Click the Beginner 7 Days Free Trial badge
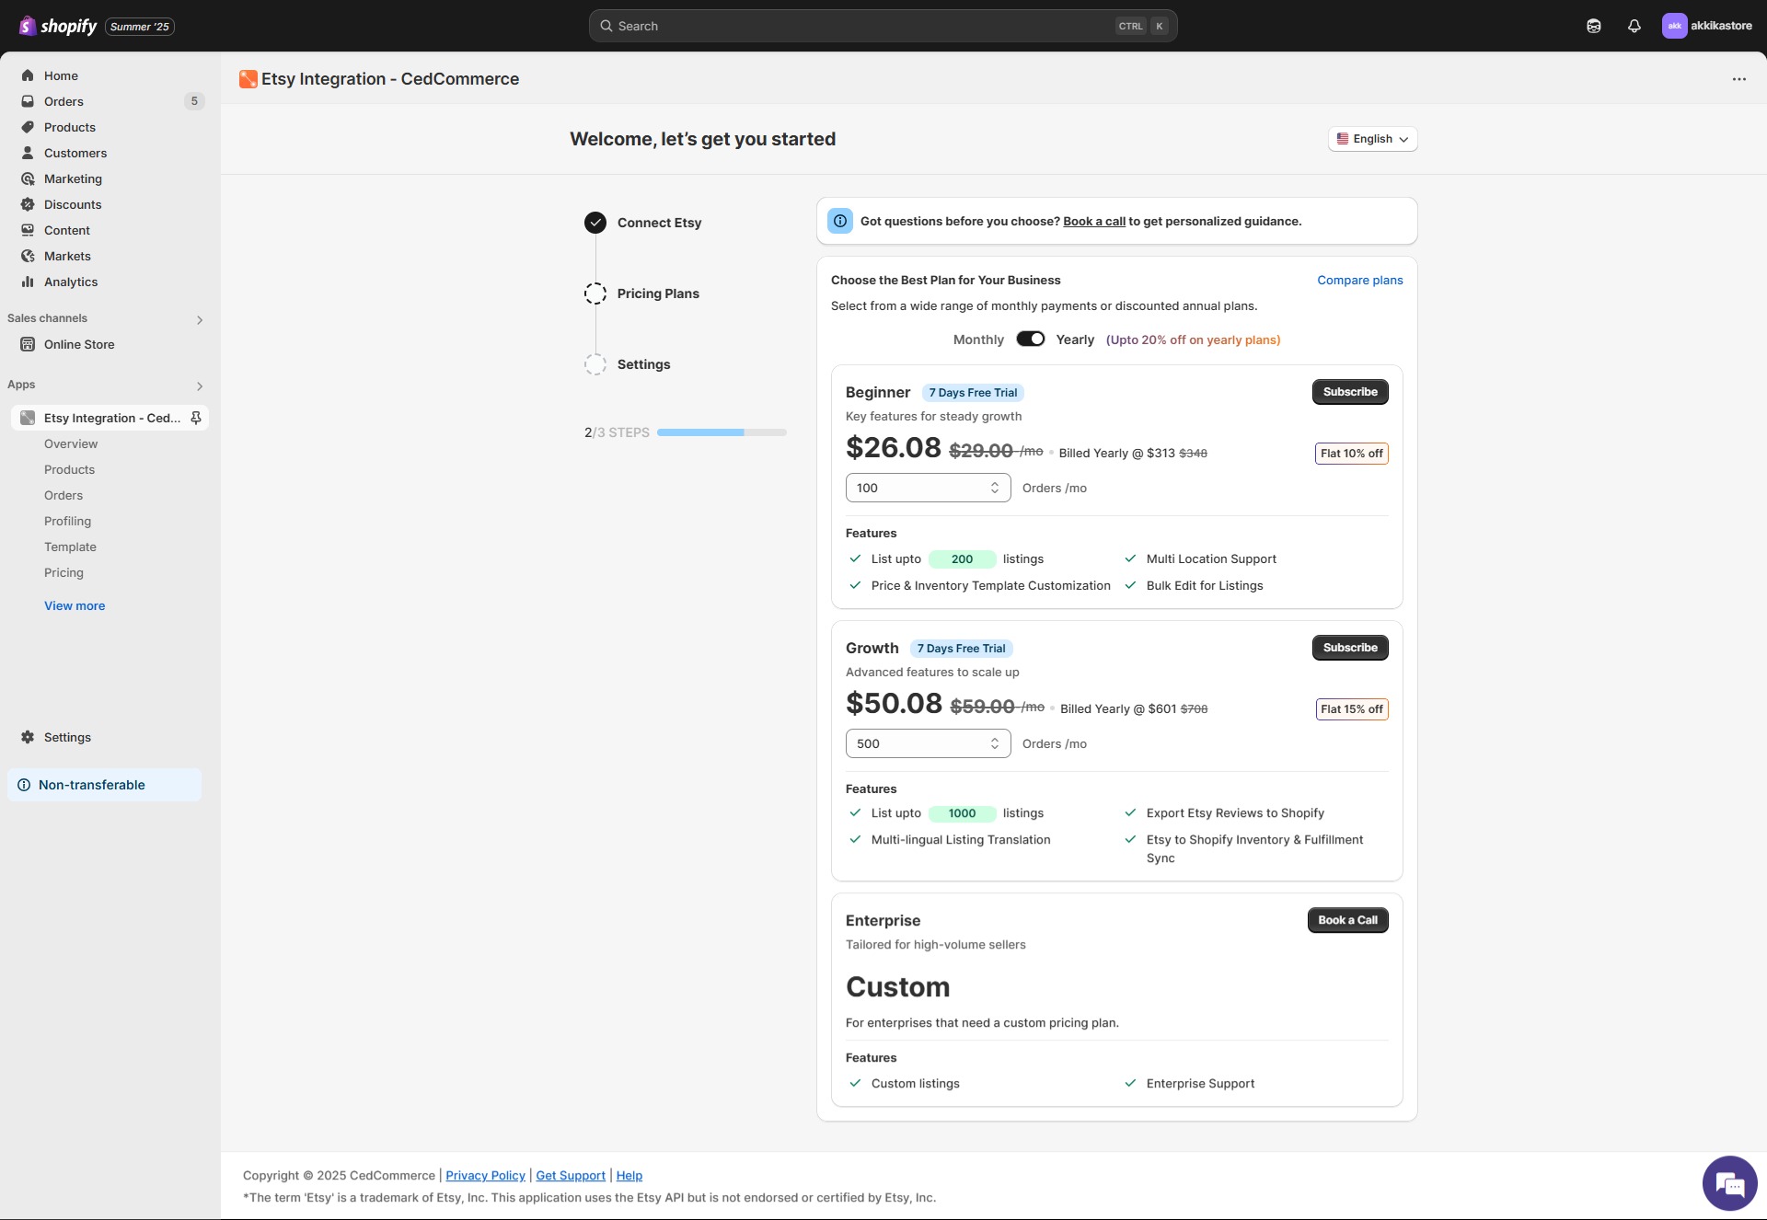 pyautogui.click(x=973, y=393)
